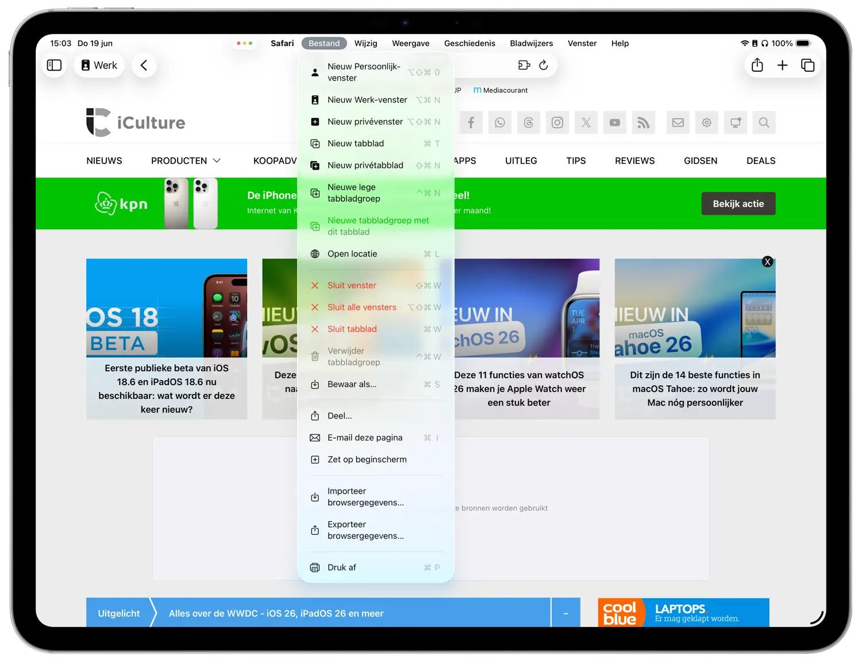This screenshot has width=862, height=661.
Task: Open the share sheet icon in toolbar
Action: tap(757, 66)
